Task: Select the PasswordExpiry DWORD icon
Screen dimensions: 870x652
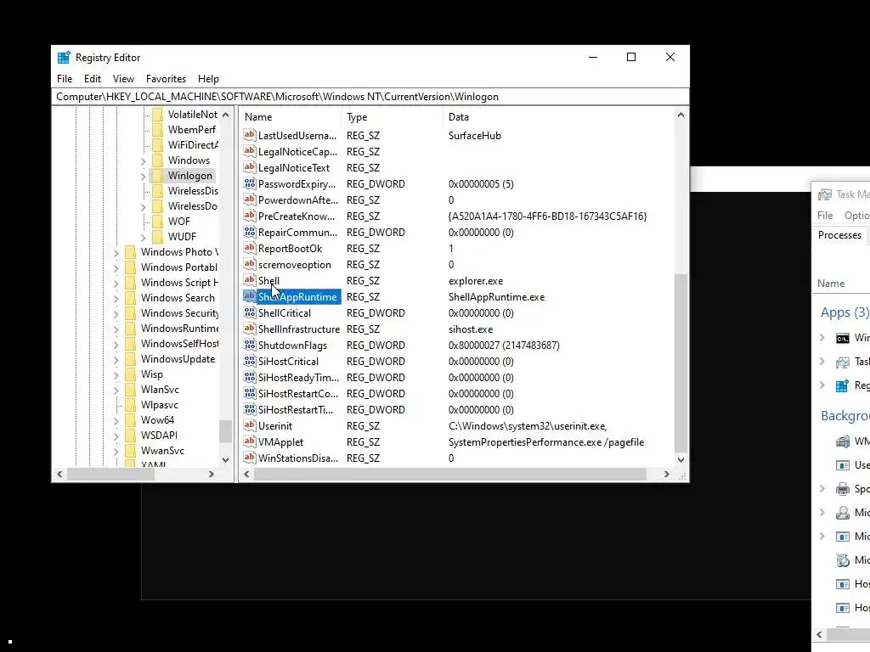Action: click(x=250, y=183)
